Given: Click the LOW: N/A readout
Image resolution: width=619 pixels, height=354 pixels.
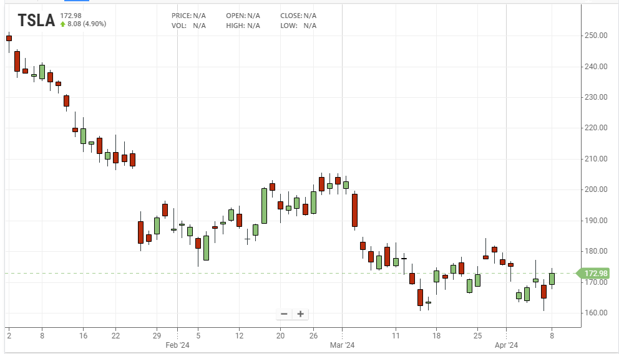Looking at the screenshot, I should (298, 26).
